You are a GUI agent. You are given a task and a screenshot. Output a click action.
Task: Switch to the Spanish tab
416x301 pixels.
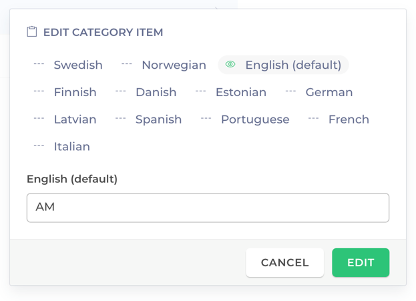148,119
